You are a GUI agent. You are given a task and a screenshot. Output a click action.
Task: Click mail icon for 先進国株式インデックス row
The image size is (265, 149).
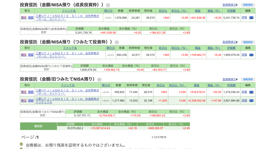click(251, 101)
